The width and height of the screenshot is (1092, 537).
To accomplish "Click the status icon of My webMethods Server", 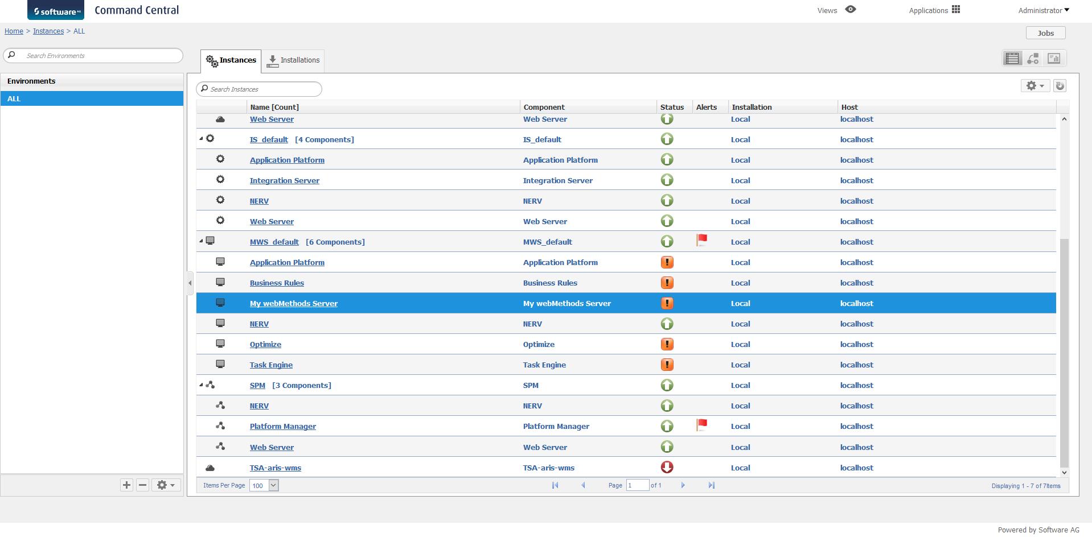I will 667,303.
